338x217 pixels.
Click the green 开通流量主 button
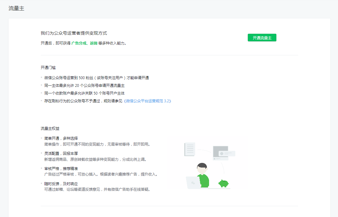[262, 38]
